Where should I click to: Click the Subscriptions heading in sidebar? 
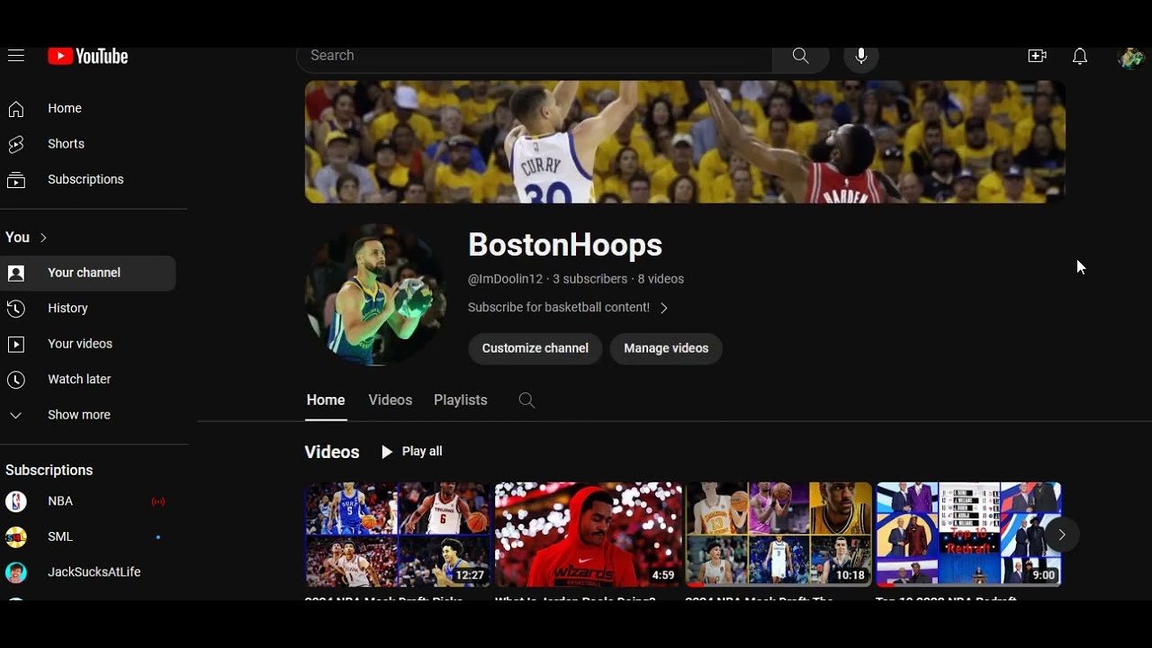49,471
